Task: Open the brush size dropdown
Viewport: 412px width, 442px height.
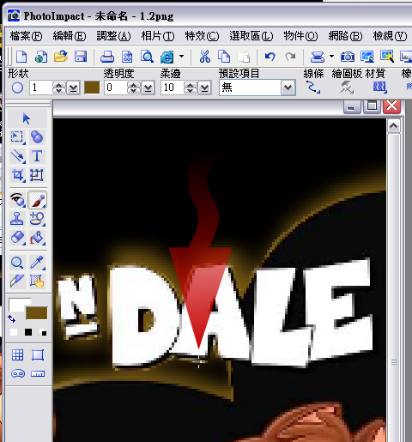Action: click(73, 88)
